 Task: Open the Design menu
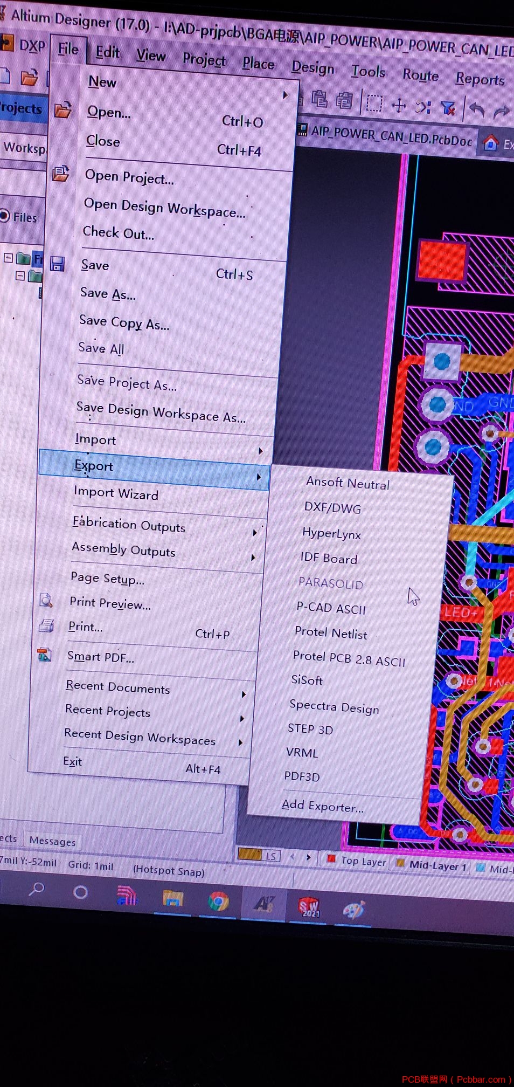[x=312, y=68]
